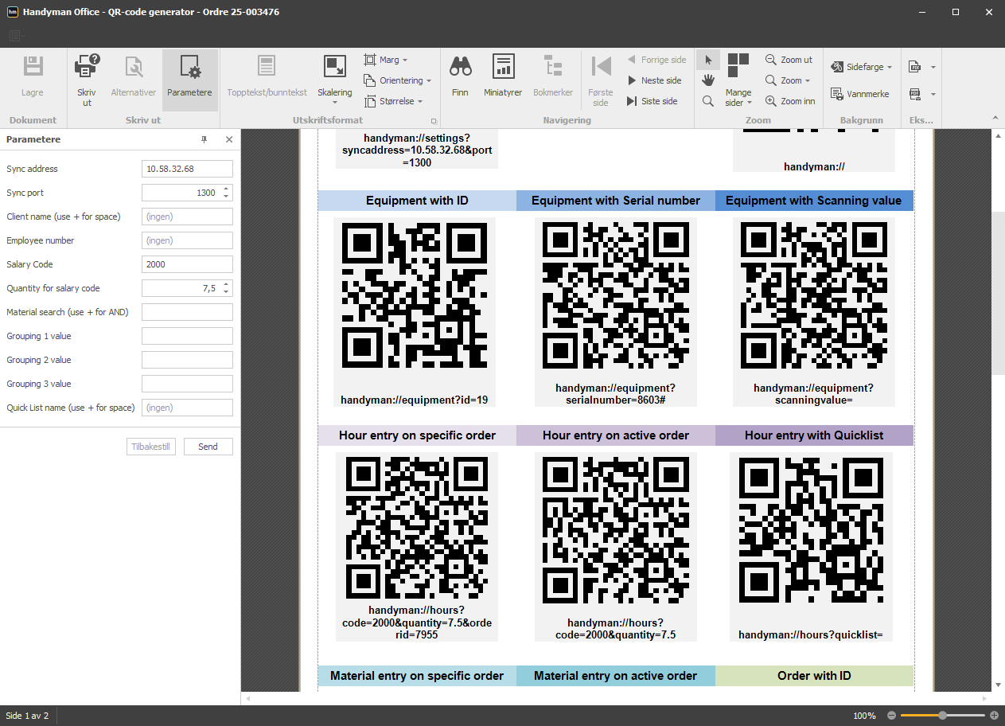Click the Tilbakestill reset button
Image resolution: width=1005 pixels, height=726 pixels.
pos(151,447)
